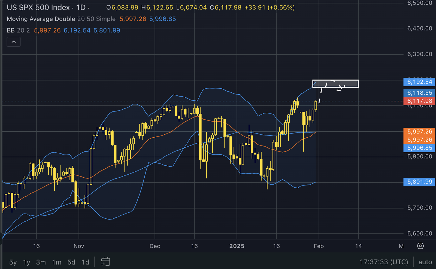Click the open value O6,083.99 in header
Viewport: 436px width, 269px height.
122,8
